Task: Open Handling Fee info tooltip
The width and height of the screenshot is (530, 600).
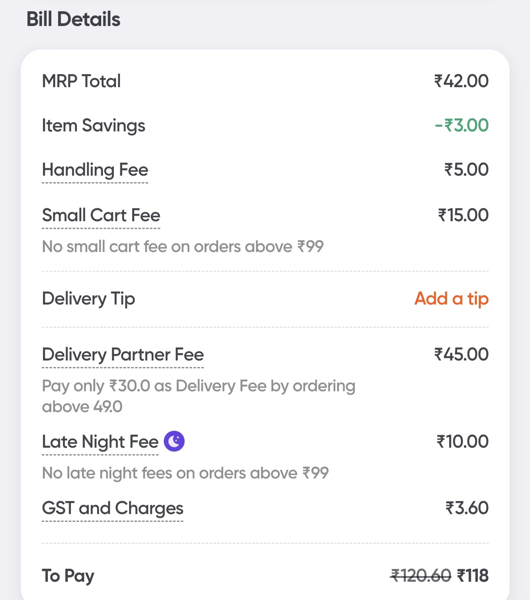Action: coord(95,170)
